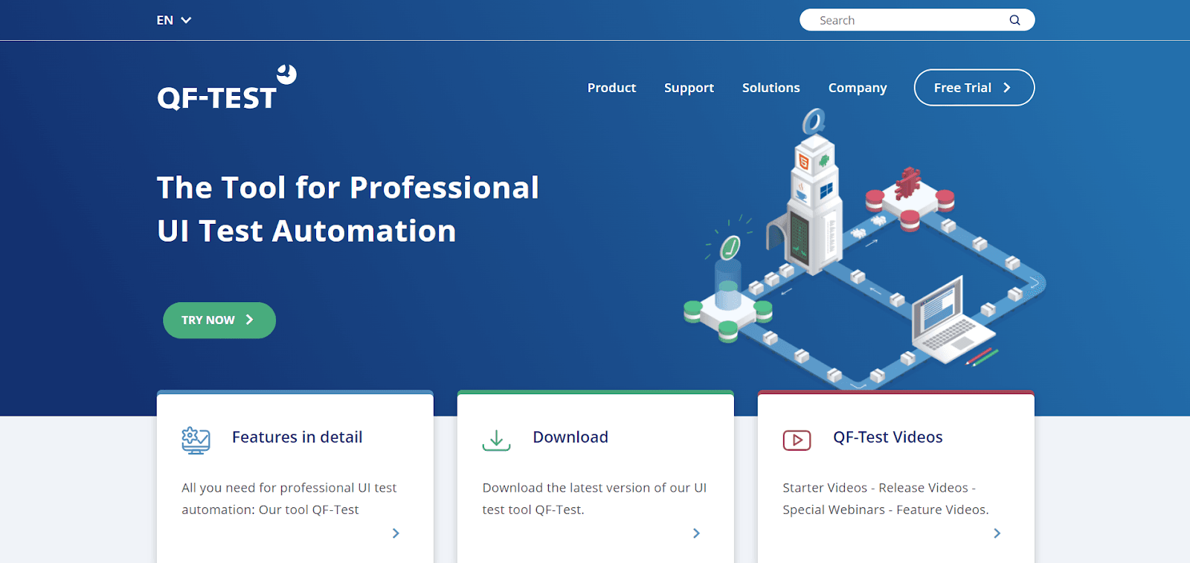Image resolution: width=1190 pixels, height=563 pixels.
Task: Click the hero illustration of the test pipeline
Action: point(865,248)
